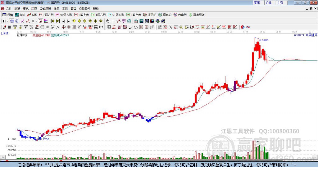Select the percentage % line tool
Viewport: 318px width, 171px height.
click(170, 27)
